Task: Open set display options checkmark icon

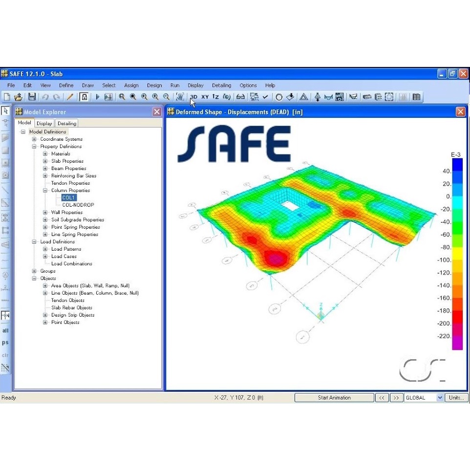Action: tap(265, 97)
